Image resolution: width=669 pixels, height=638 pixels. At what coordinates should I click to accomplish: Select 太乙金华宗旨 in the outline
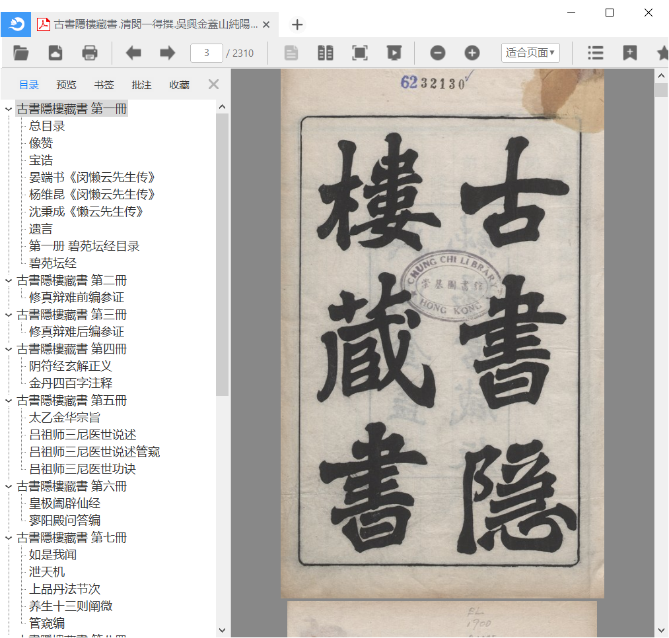click(x=65, y=418)
